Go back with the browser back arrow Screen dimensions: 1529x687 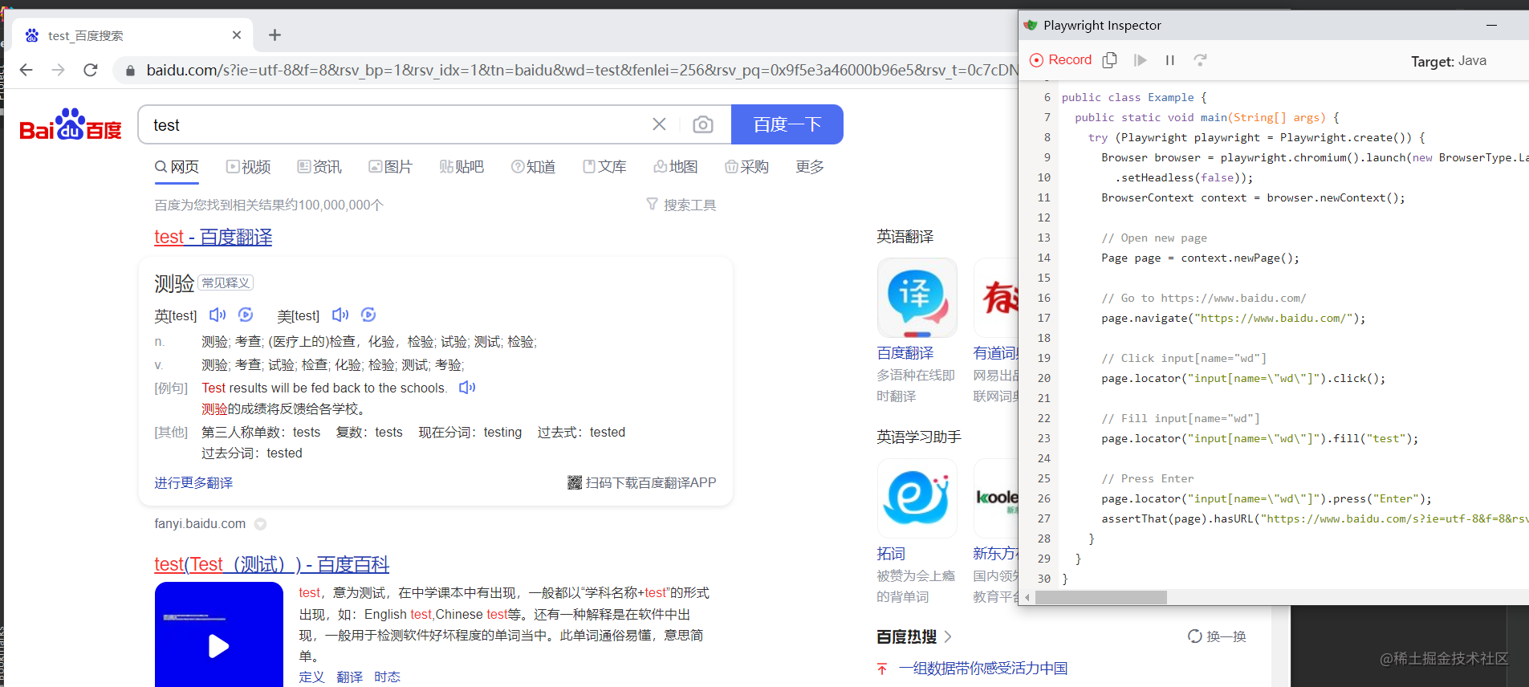[x=26, y=70]
